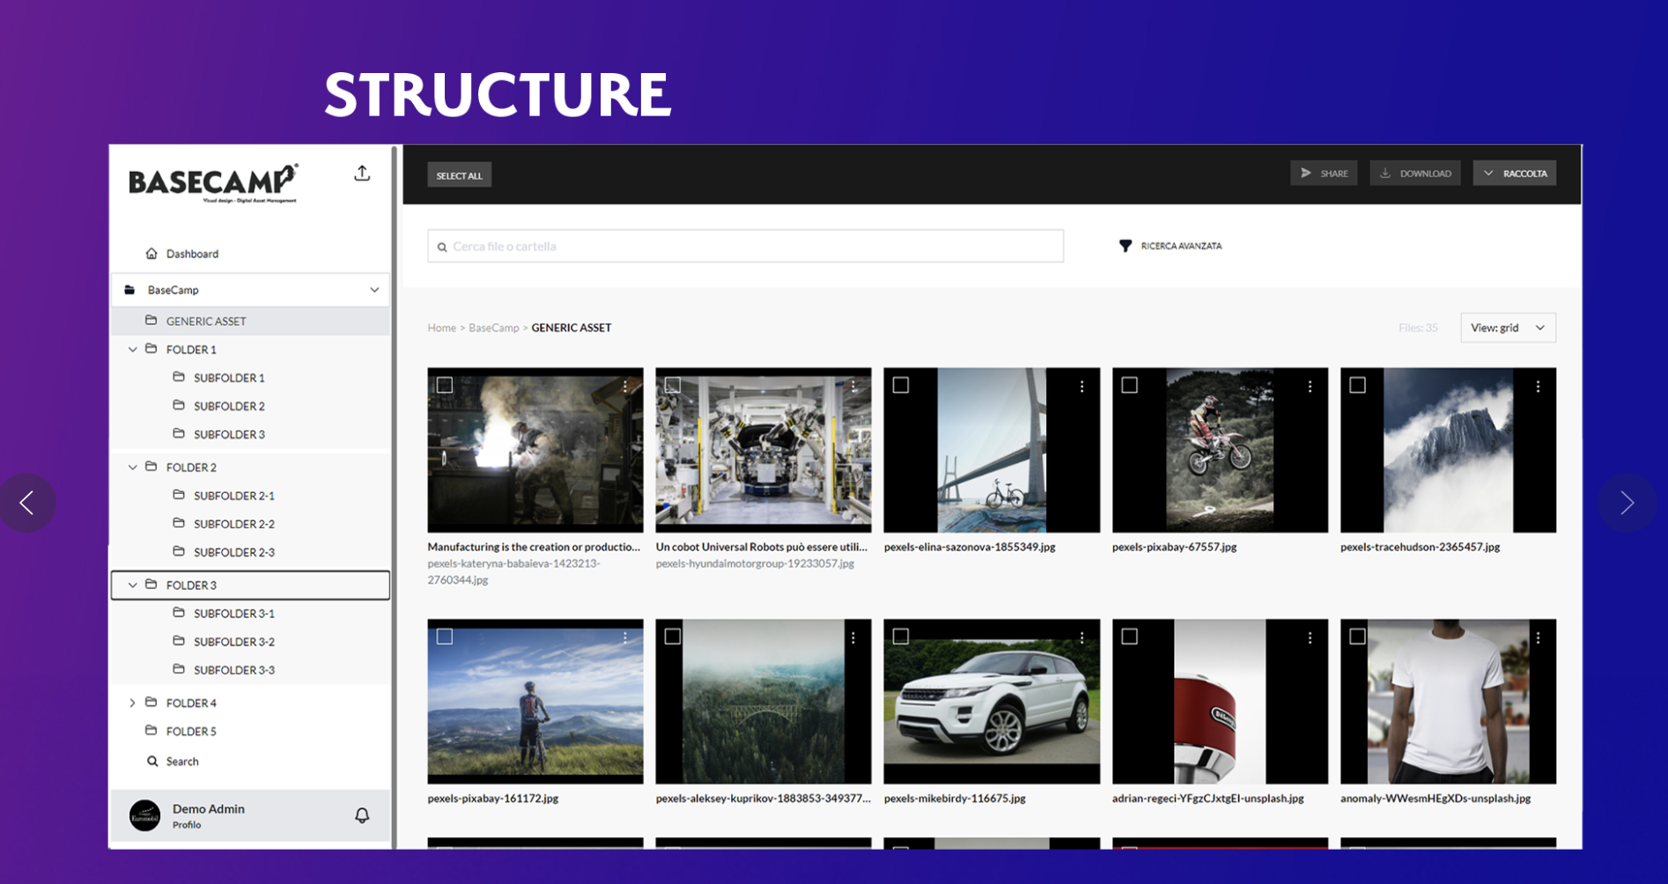Go to next slide arrow
This screenshot has width=1668, height=884.
(1626, 503)
